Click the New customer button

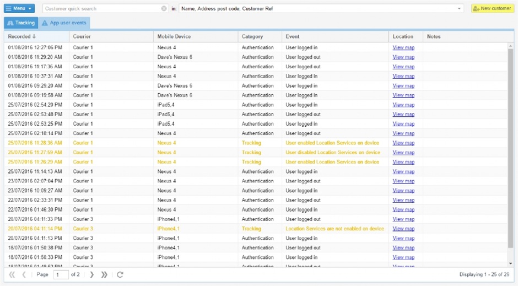(x=492, y=9)
